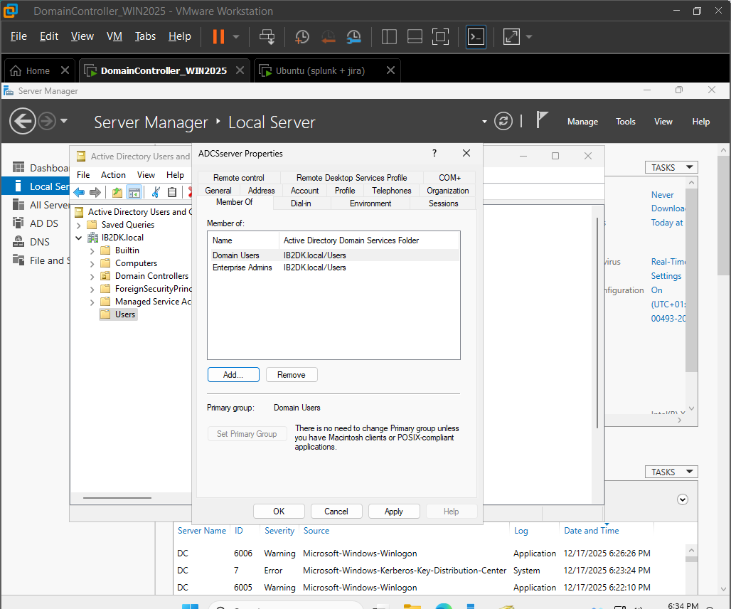This screenshot has height=609, width=731.
Task: Open the snapshot manager icon
Action: (354, 36)
